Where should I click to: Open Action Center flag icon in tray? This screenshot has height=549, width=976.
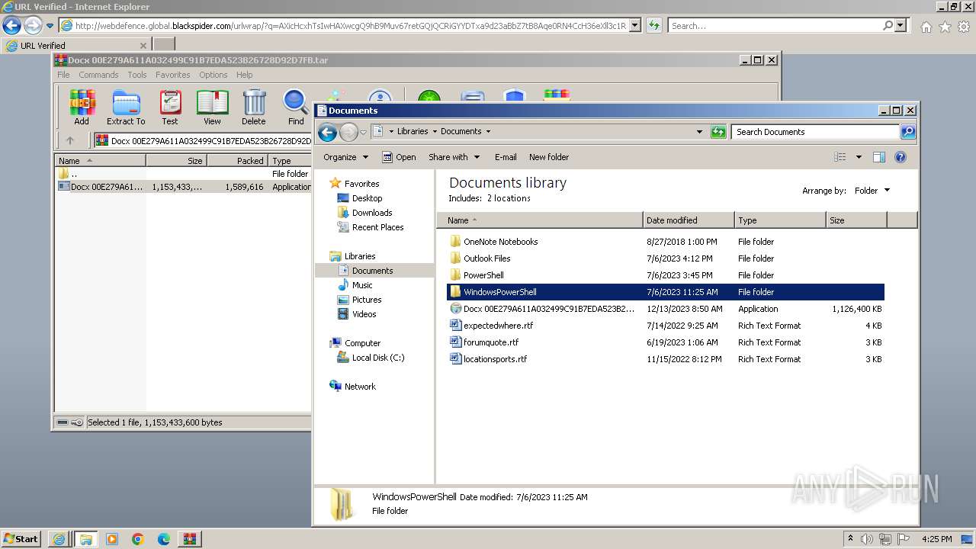[904, 539]
